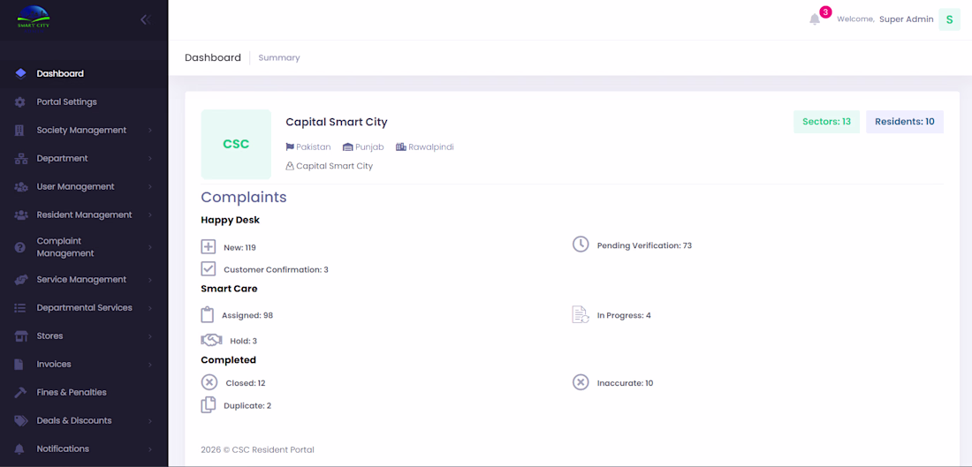Click the Assigned clipboard icon

click(x=207, y=314)
